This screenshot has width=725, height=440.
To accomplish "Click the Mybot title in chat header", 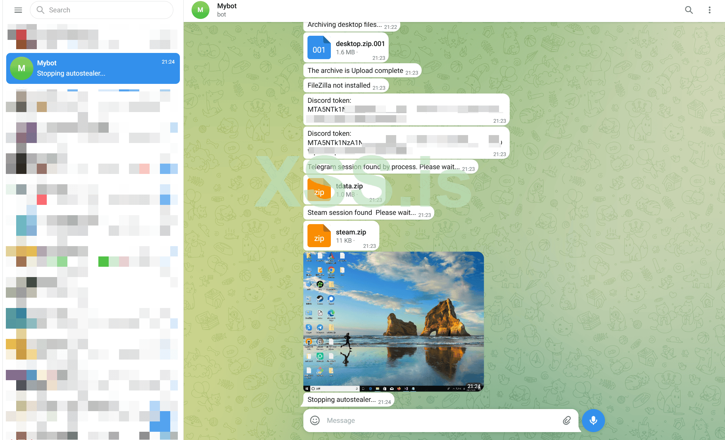I will point(227,6).
